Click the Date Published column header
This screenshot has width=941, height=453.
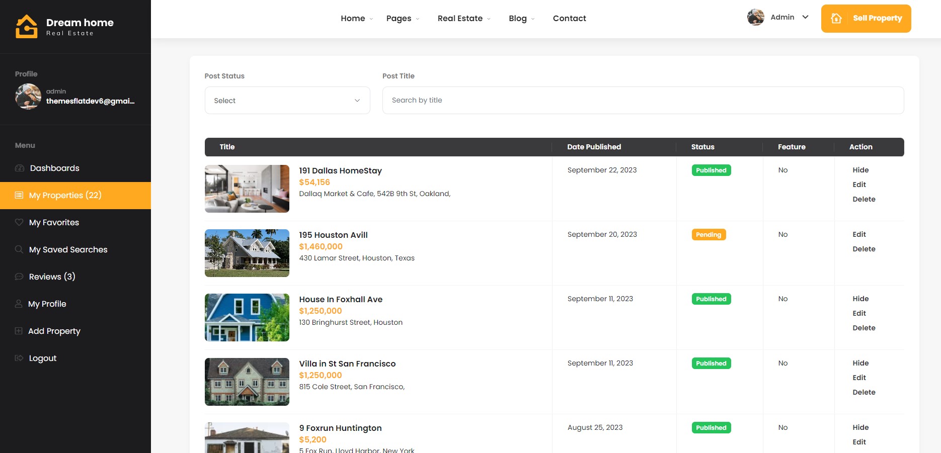594,147
